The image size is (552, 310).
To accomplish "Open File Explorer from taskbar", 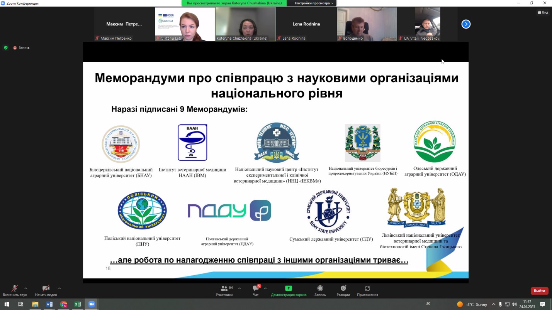I will click(35, 304).
